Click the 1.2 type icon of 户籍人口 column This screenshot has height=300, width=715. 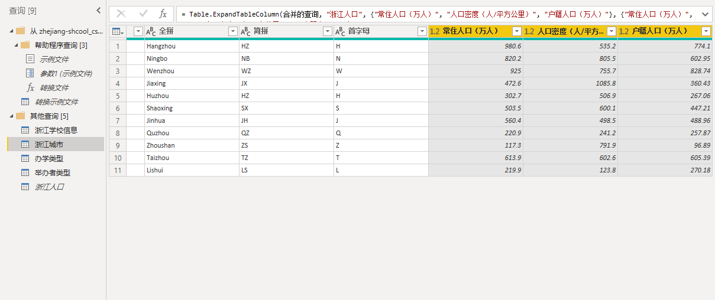click(x=624, y=31)
